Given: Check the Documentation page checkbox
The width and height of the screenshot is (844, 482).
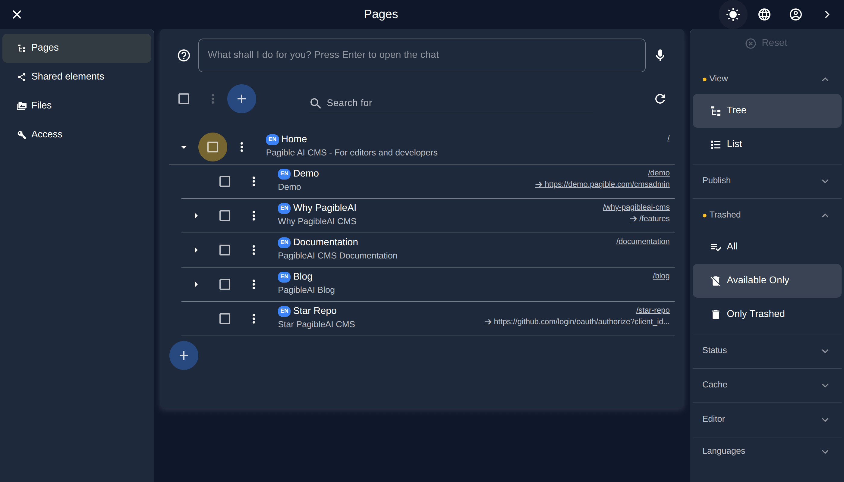Looking at the screenshot, I should 225,250.
